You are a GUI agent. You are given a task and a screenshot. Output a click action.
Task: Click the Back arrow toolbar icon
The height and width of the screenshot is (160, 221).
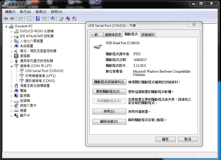pyautogui.click(x=6, y=18)
